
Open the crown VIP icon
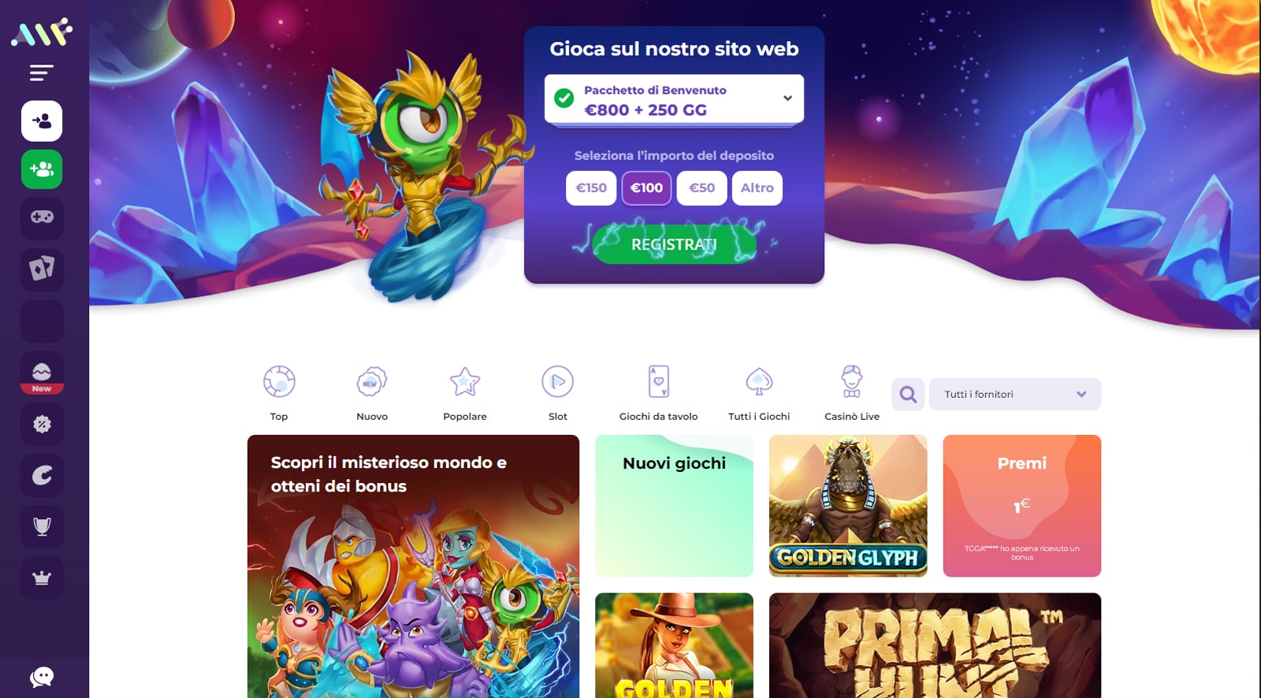click(x=42, y=578)
